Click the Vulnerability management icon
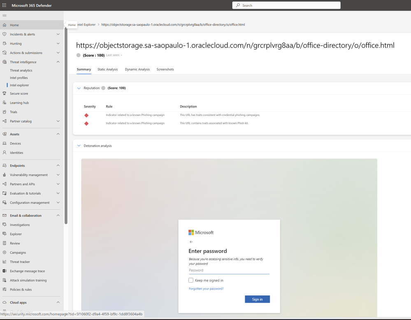The image size is (411, 320). (x=5, y=175)
